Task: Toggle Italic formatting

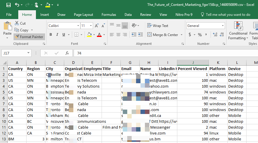Action: 57,35
